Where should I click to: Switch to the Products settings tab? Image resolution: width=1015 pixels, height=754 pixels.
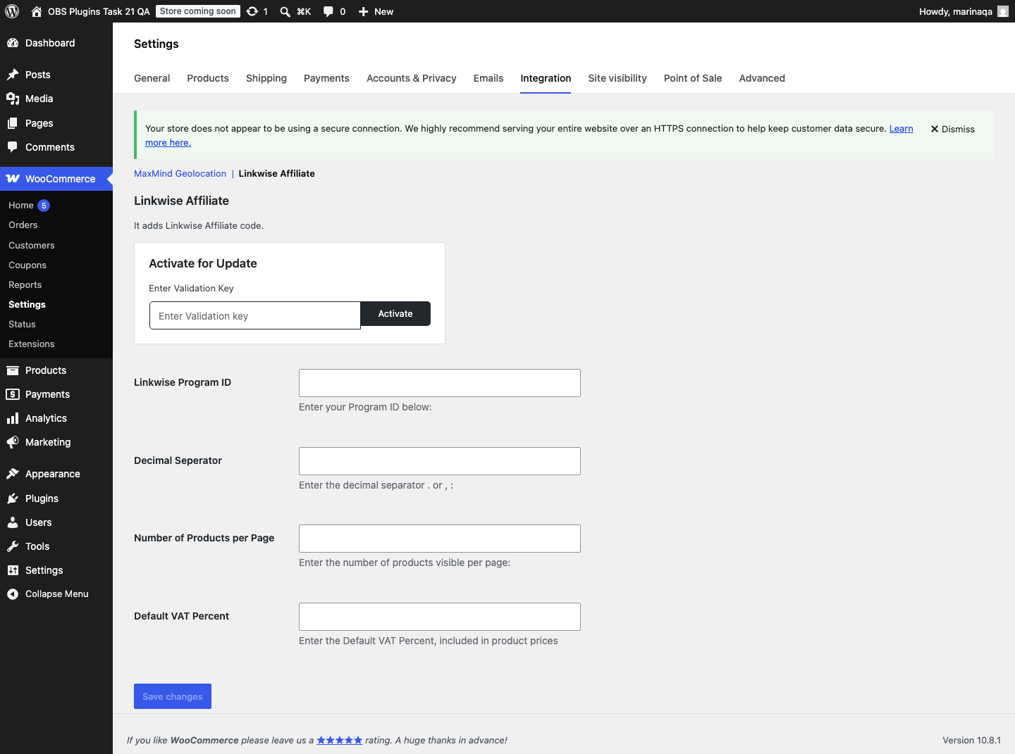pos(208,78)
